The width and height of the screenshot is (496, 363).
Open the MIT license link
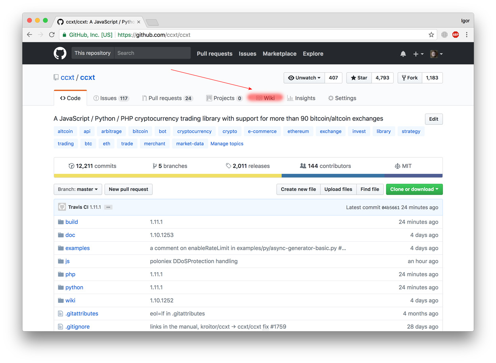point(403,166)
